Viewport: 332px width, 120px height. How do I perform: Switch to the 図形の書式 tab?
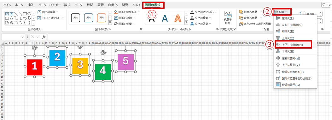(153, 5)
